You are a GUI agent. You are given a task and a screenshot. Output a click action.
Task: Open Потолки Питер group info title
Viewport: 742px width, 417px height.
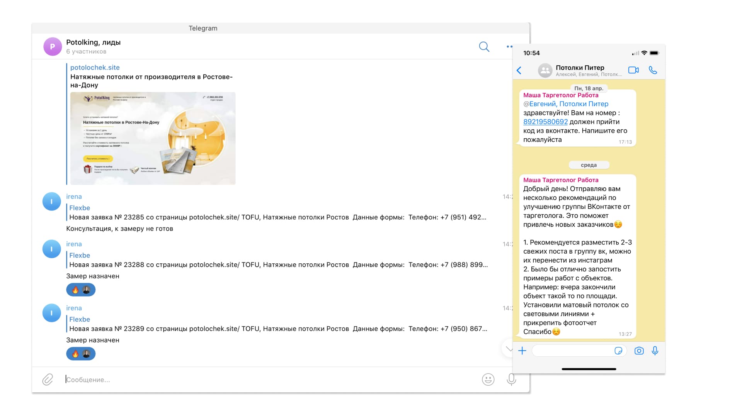[580, 68]
